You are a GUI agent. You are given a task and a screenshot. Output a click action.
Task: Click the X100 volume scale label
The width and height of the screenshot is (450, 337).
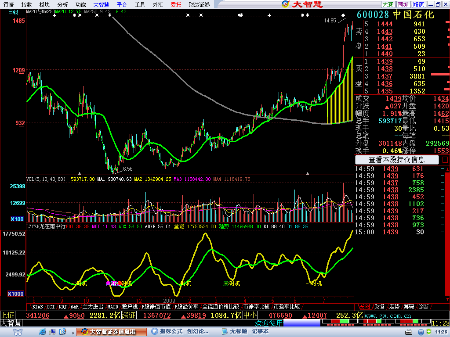17,219
